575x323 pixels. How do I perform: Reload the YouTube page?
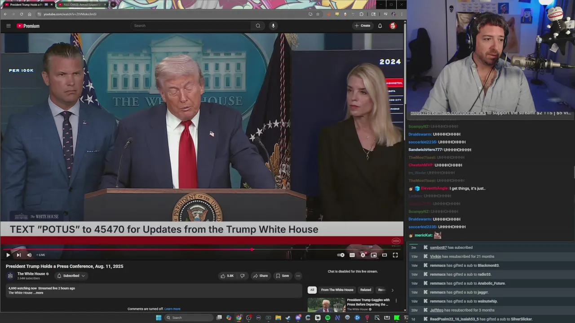click(22, 14)
